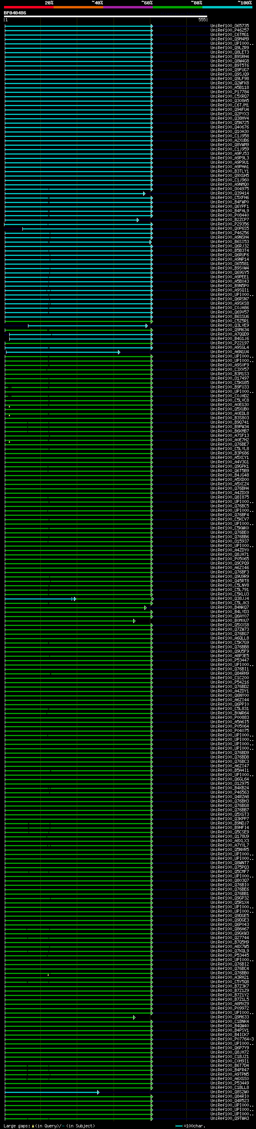Select hit UniRef100_O17497
256x1129 pixels.
coord(230,378)
